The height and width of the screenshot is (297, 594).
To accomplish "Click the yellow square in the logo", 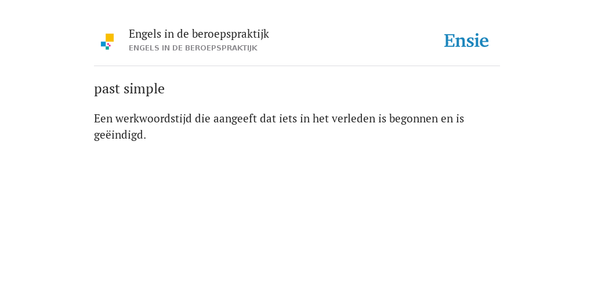I will pos(110,38).
